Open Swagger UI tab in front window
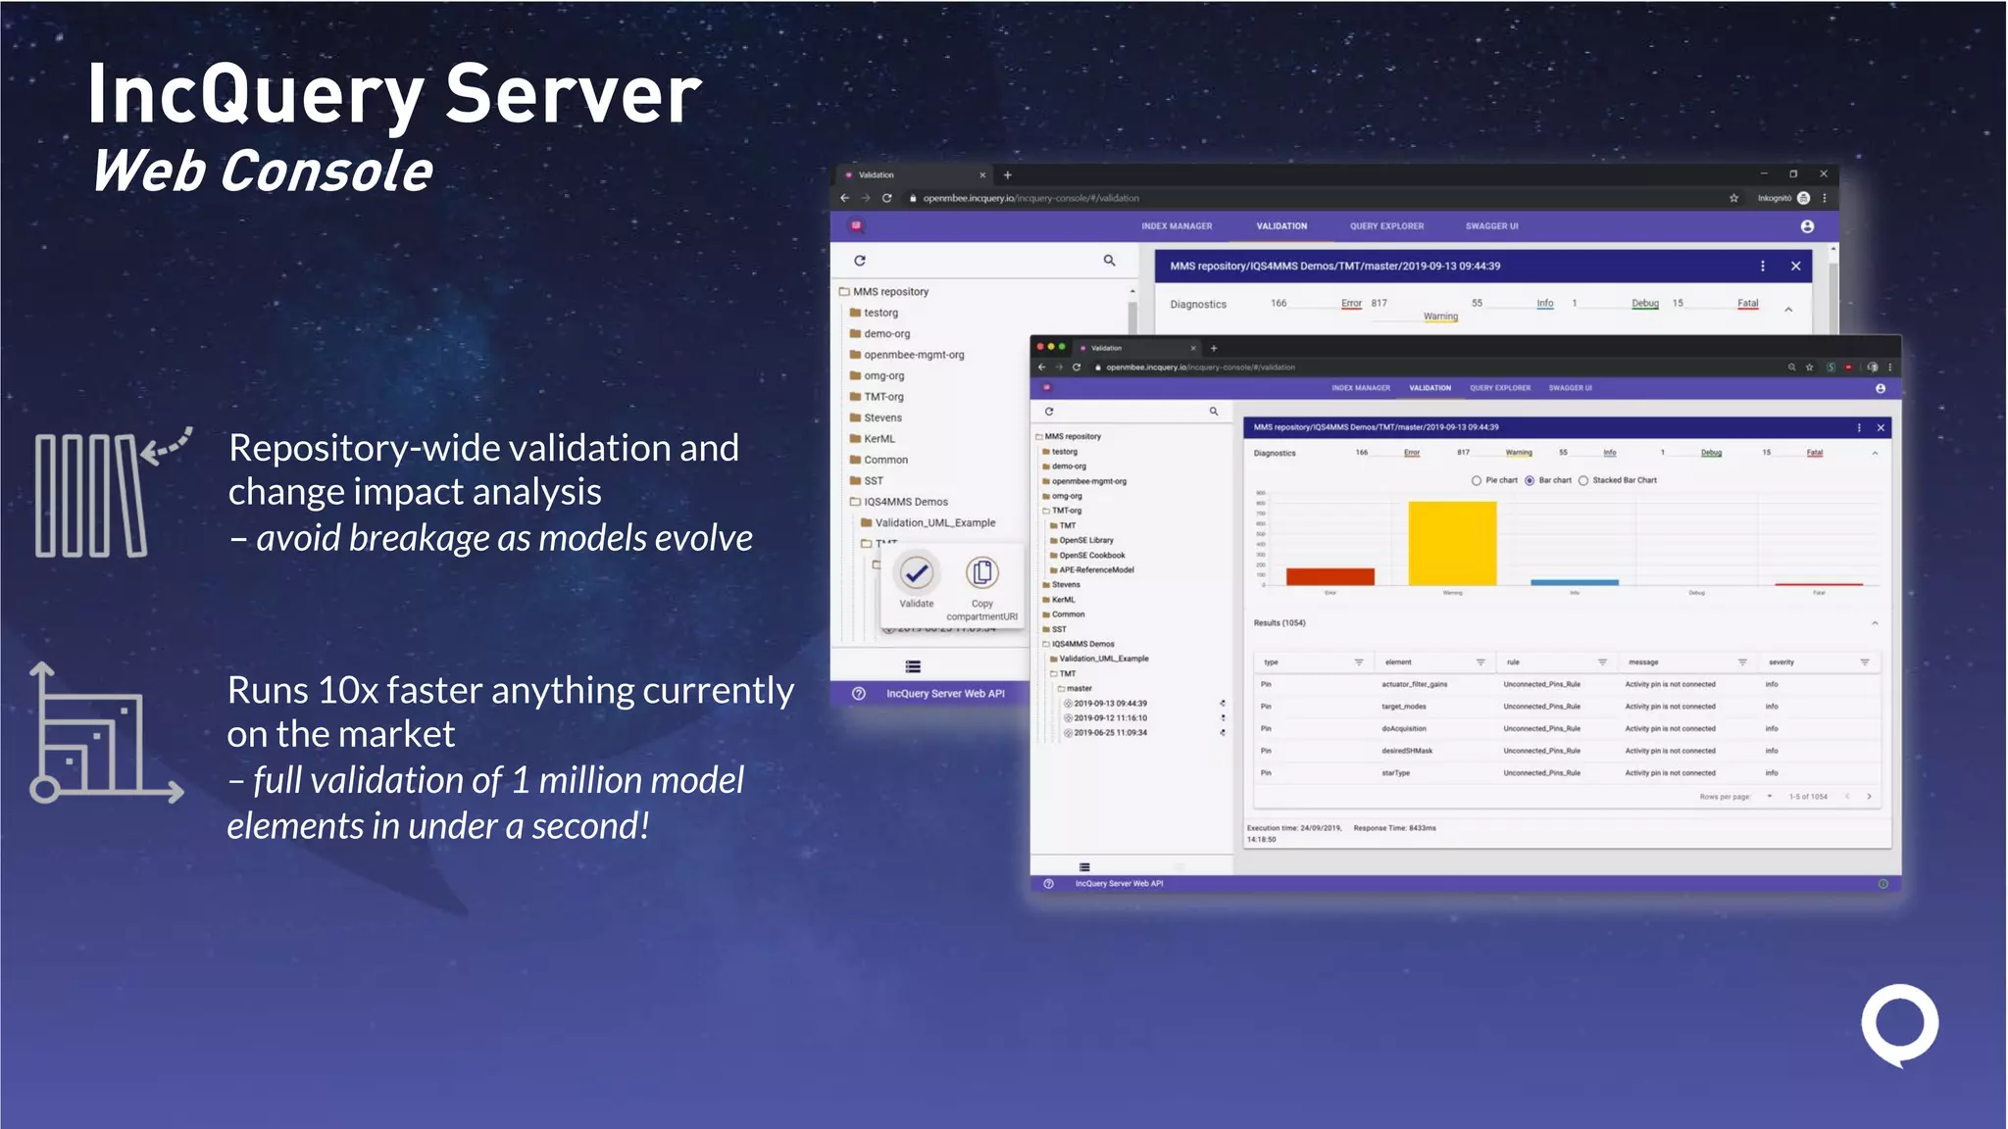Viewport: 2008px width, 1129px height. [1570, 388]
